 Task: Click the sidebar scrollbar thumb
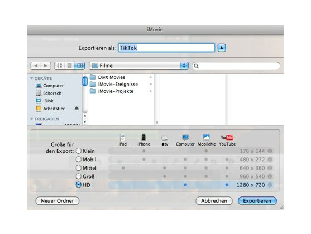(85, 81)
